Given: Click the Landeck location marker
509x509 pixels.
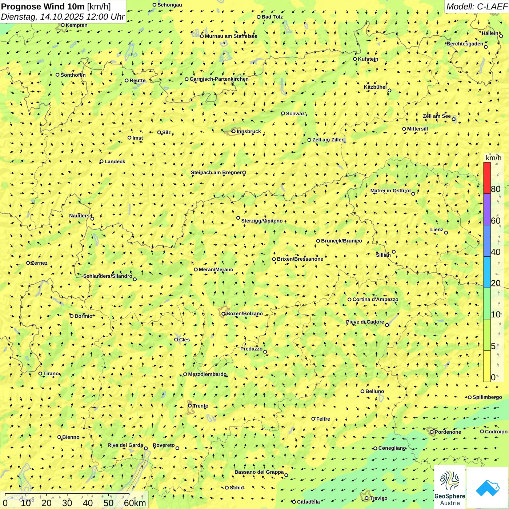Looking at the screenshot, I should click(x=101, y=161).
